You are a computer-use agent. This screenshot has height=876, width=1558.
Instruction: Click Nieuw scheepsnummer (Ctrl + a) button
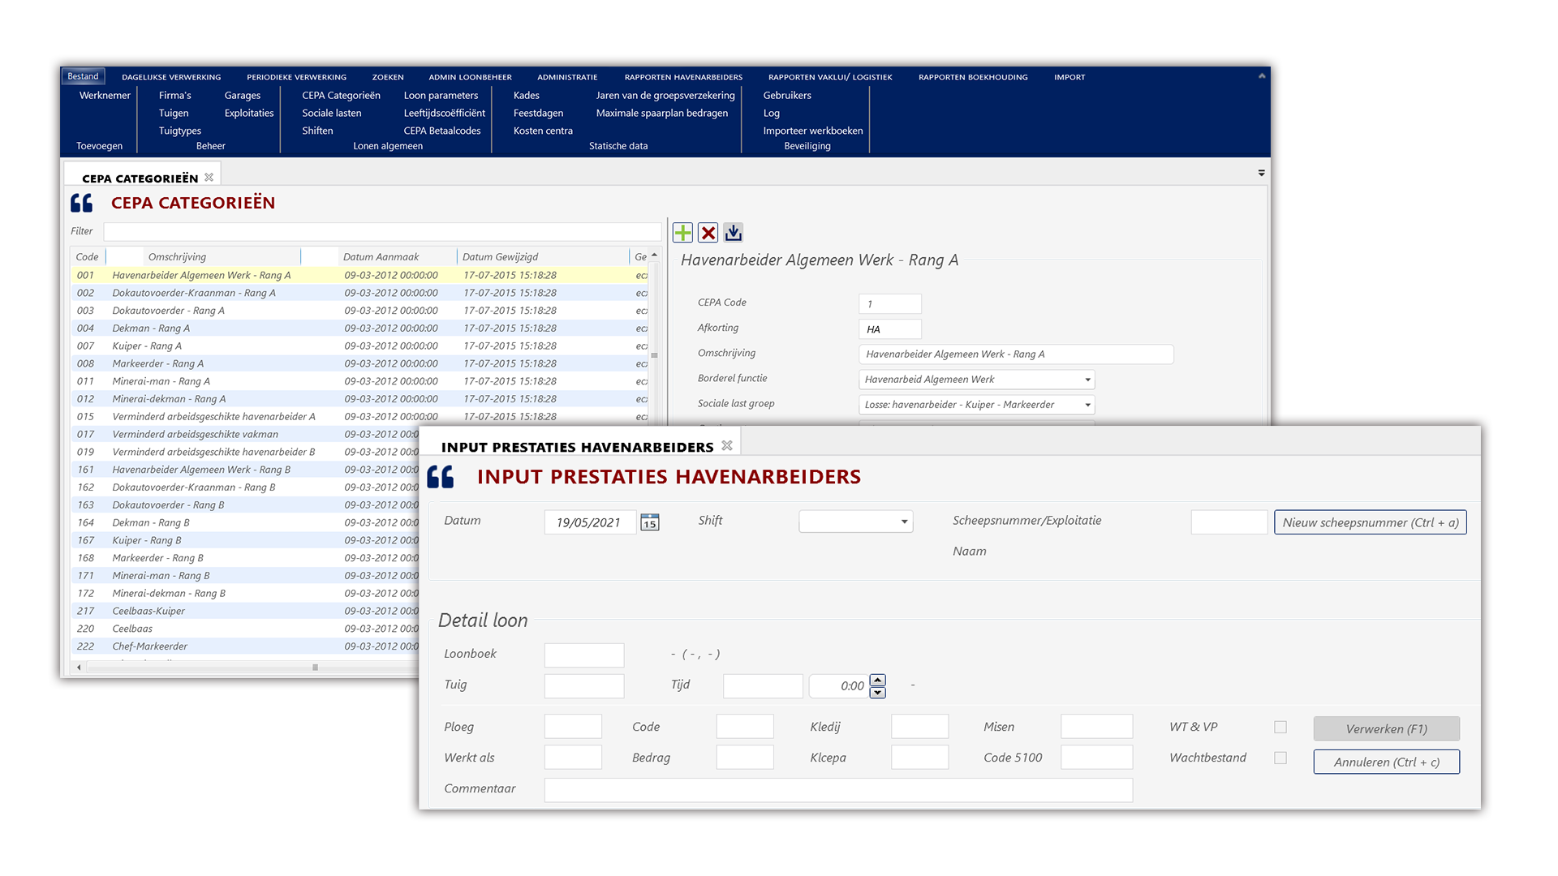pos(1370,522)
